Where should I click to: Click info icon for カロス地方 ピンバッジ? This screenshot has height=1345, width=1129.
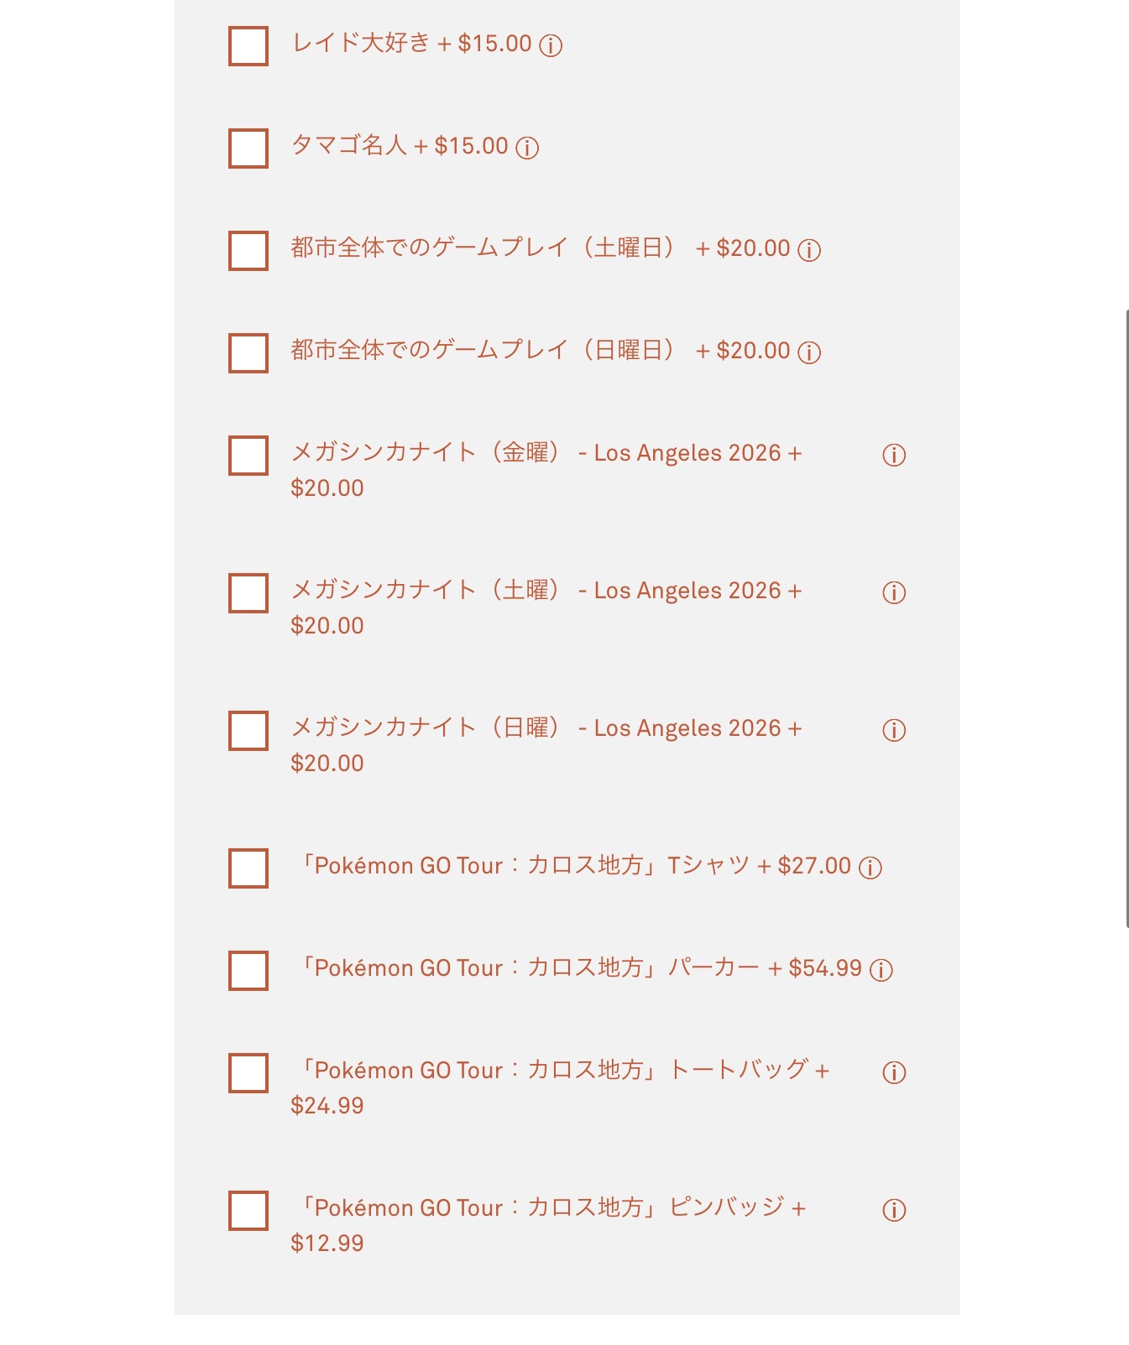click(894, 1210)
